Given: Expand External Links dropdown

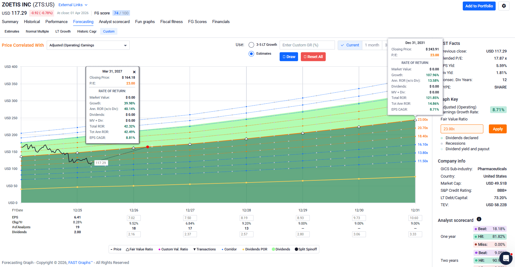Looking at the screenshot, I should [x=73, y=5].
